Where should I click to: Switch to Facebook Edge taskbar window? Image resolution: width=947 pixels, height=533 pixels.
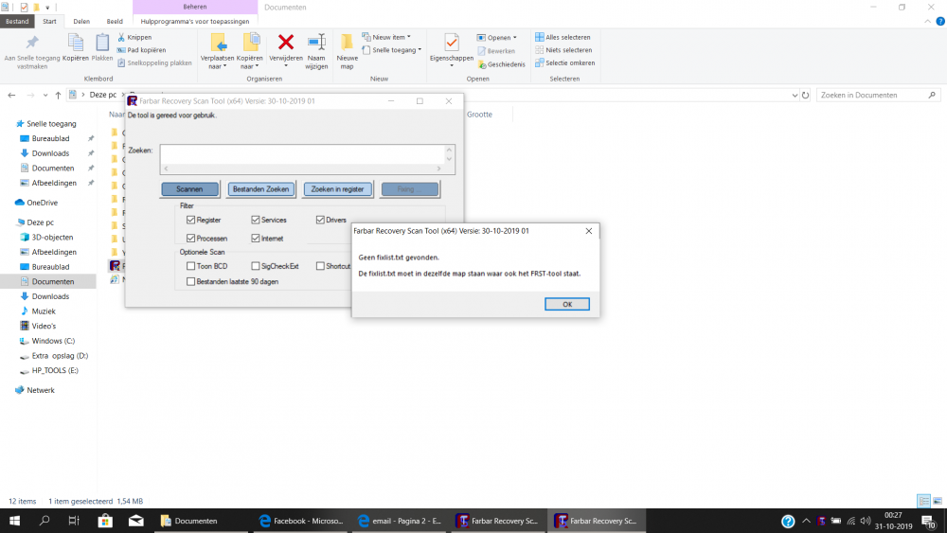(x=301, y=521)
